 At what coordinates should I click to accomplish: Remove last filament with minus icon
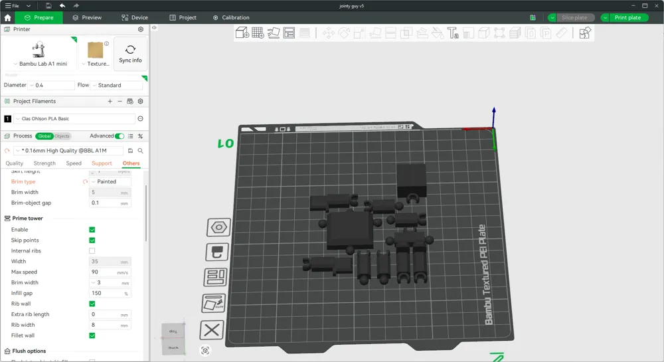120,101
